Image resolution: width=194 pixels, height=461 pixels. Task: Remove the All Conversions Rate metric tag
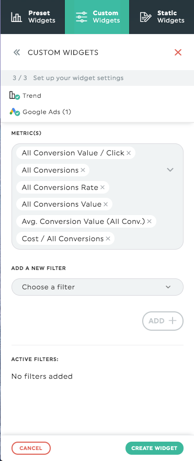click(x=102, y=187)
